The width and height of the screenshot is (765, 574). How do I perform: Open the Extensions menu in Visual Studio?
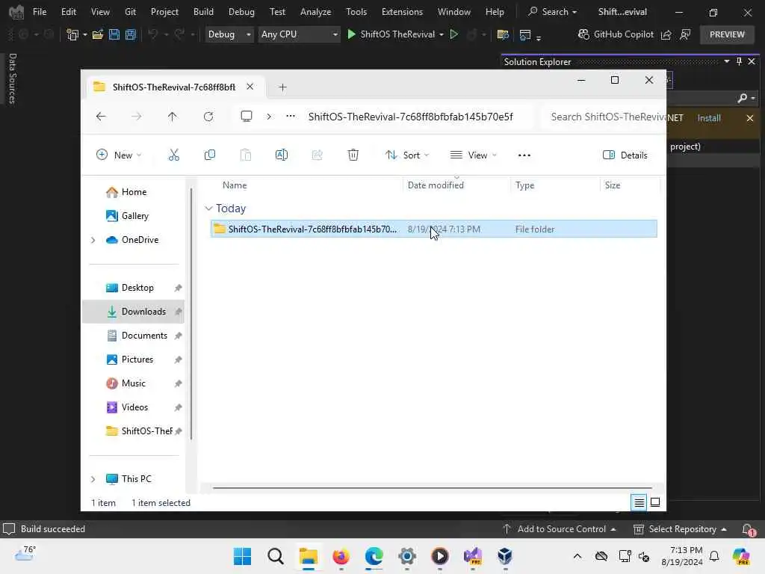(402, 12)
